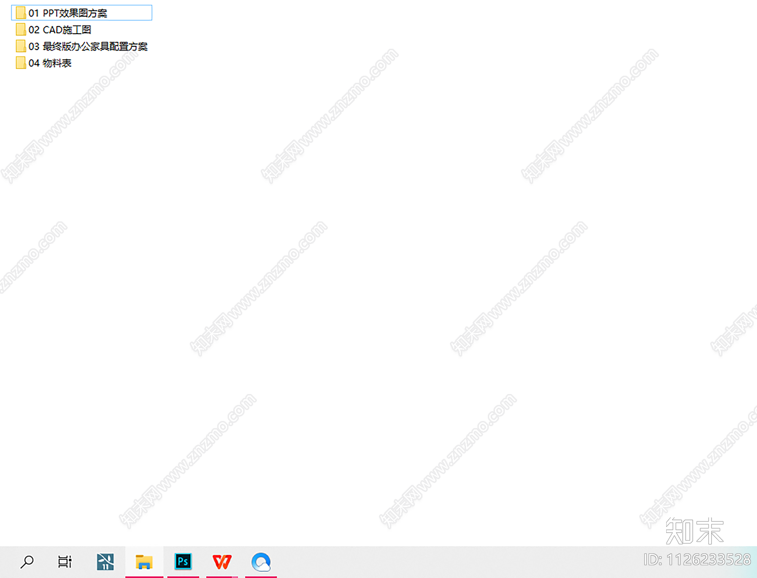Image resolution: width=757 pixels, height=578 pixels.
Task: Click folder icon beside 02 CAD施工图
Action: tap(21, 29)
